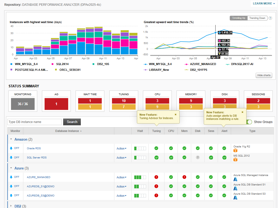
Task: Click the Tuning column header
Action: (156, 131)
